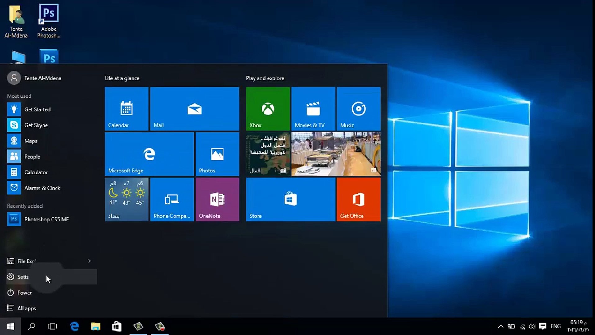Open the Store icon on taskbar
Viewport: 595px width, 335px height.
click(117, 326)
